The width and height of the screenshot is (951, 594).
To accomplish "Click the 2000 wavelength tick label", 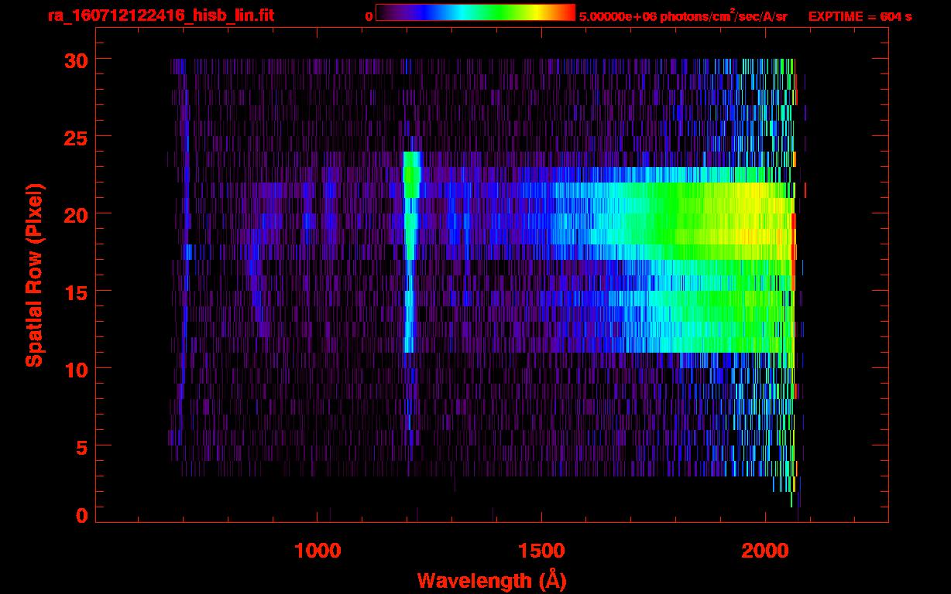I will 765,551.
